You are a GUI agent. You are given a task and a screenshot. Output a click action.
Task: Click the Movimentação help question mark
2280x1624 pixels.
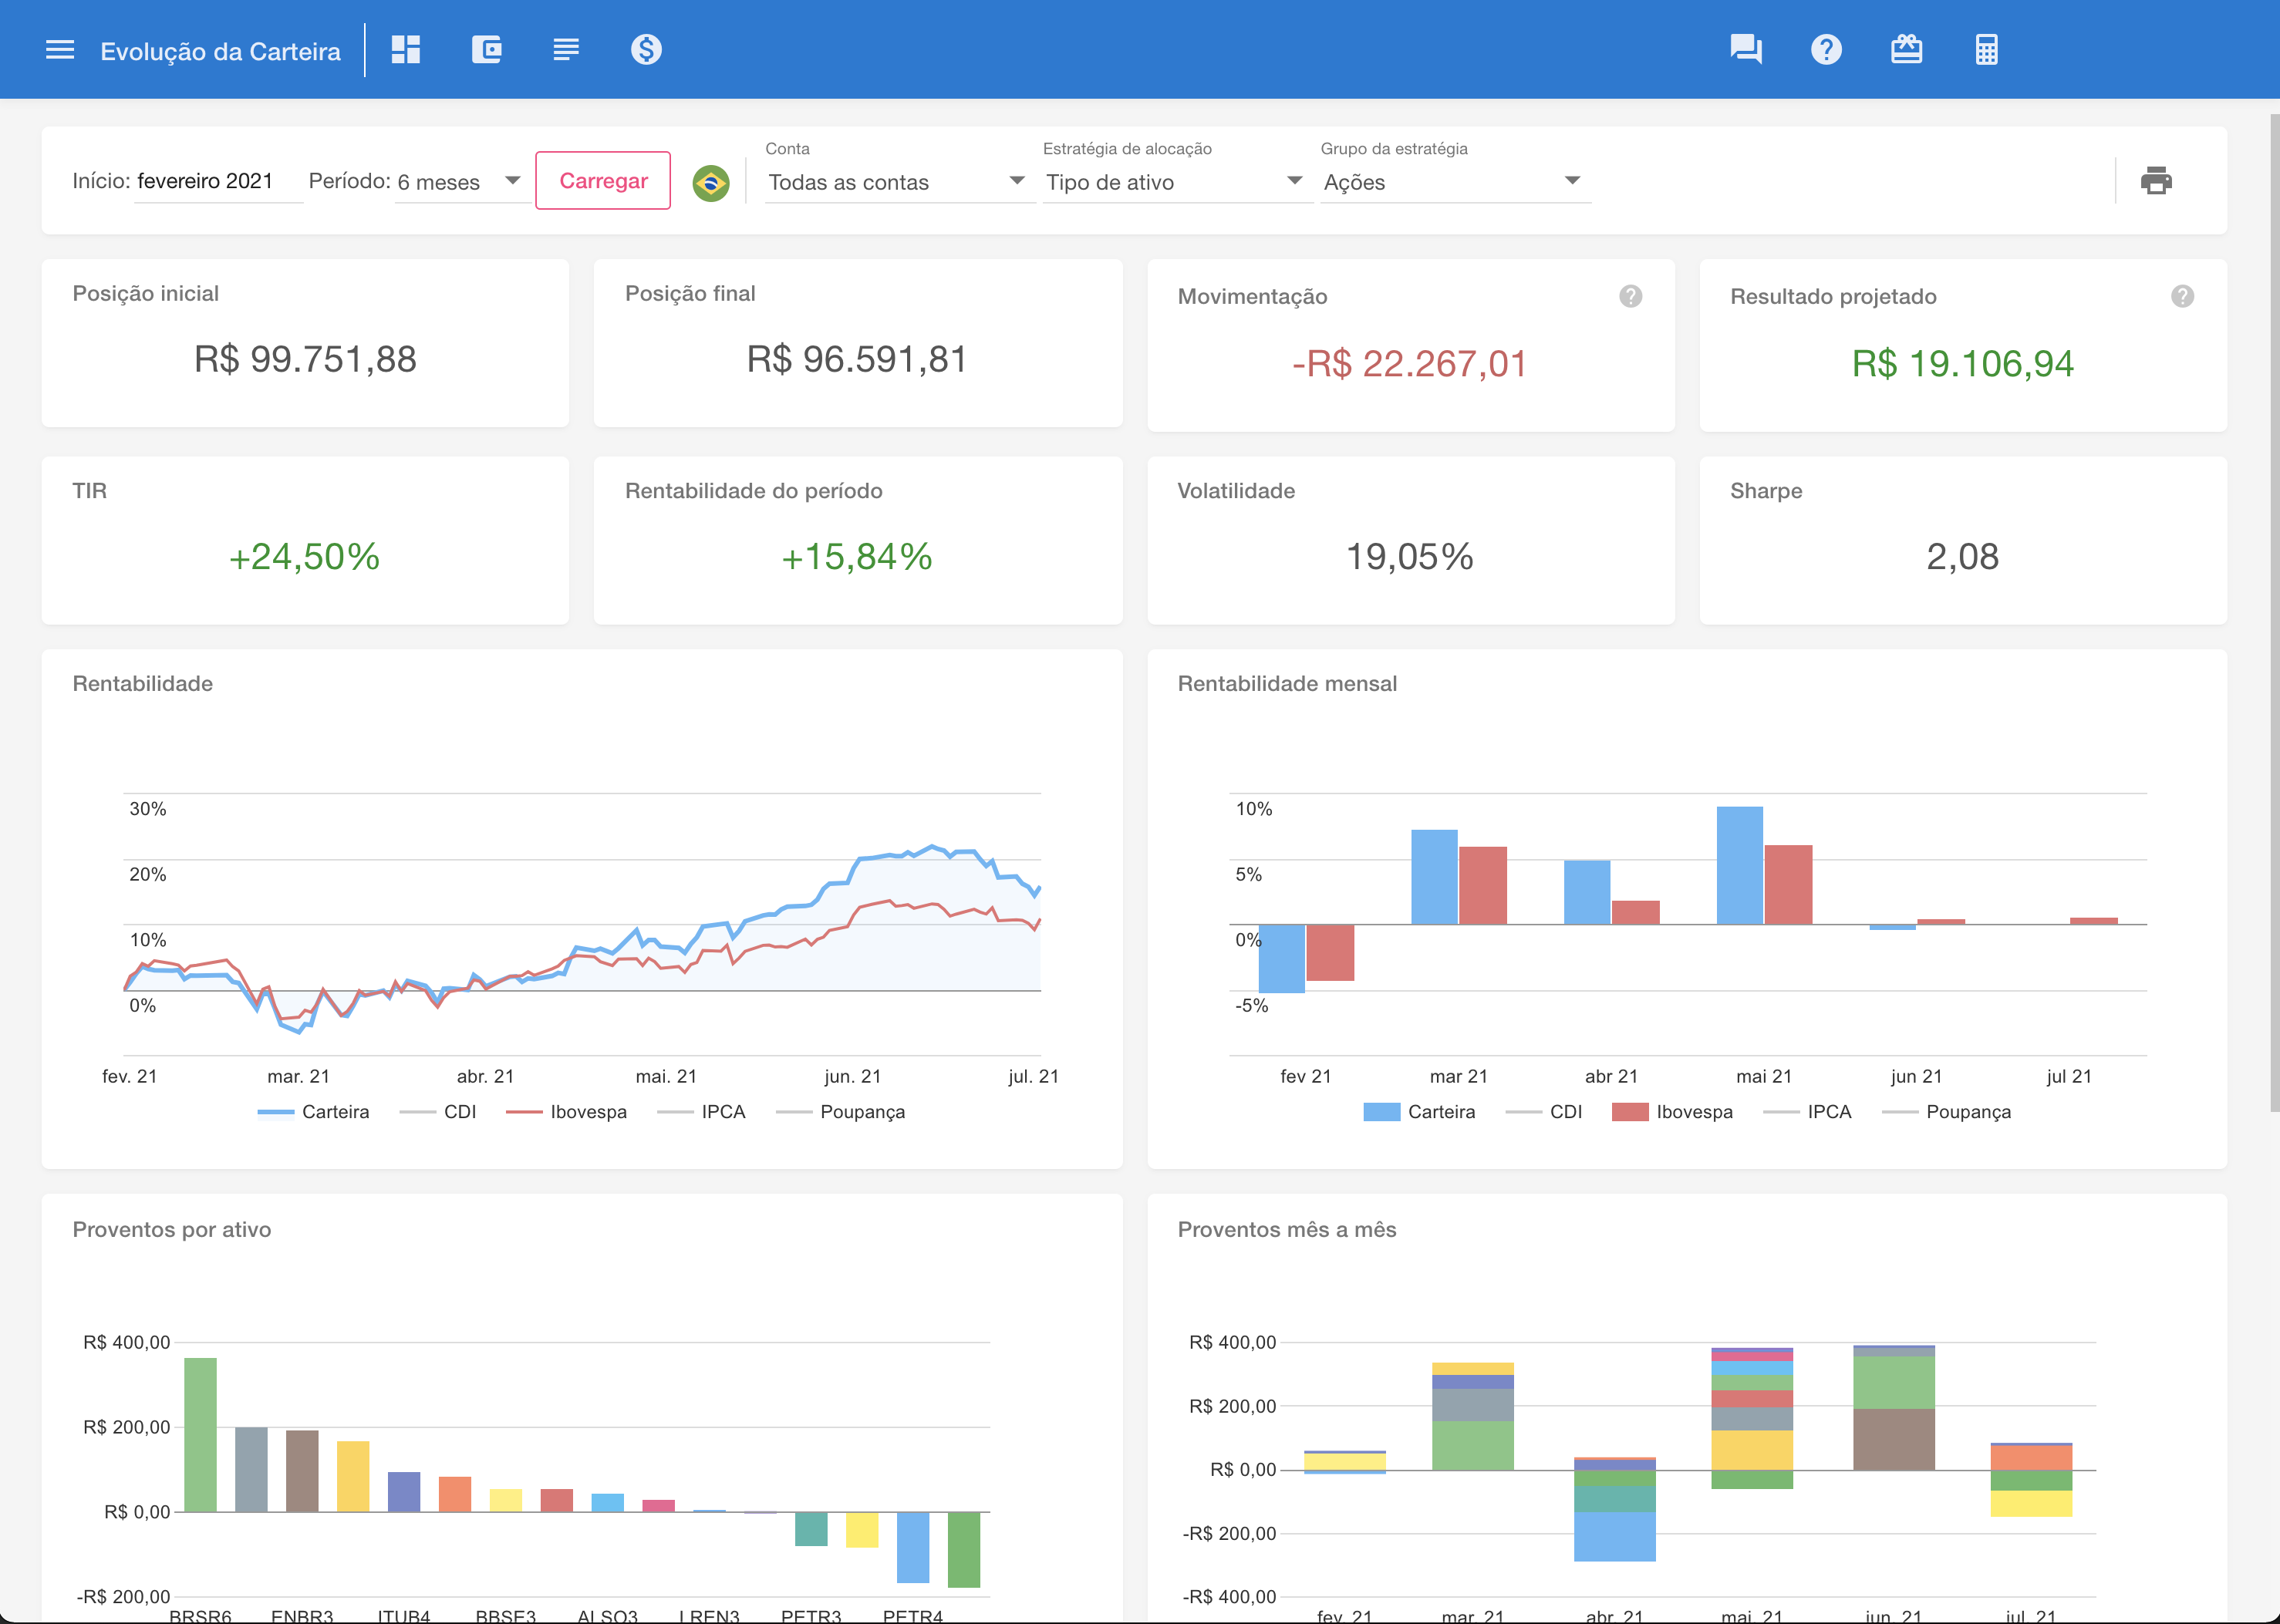click(1631, 296)
